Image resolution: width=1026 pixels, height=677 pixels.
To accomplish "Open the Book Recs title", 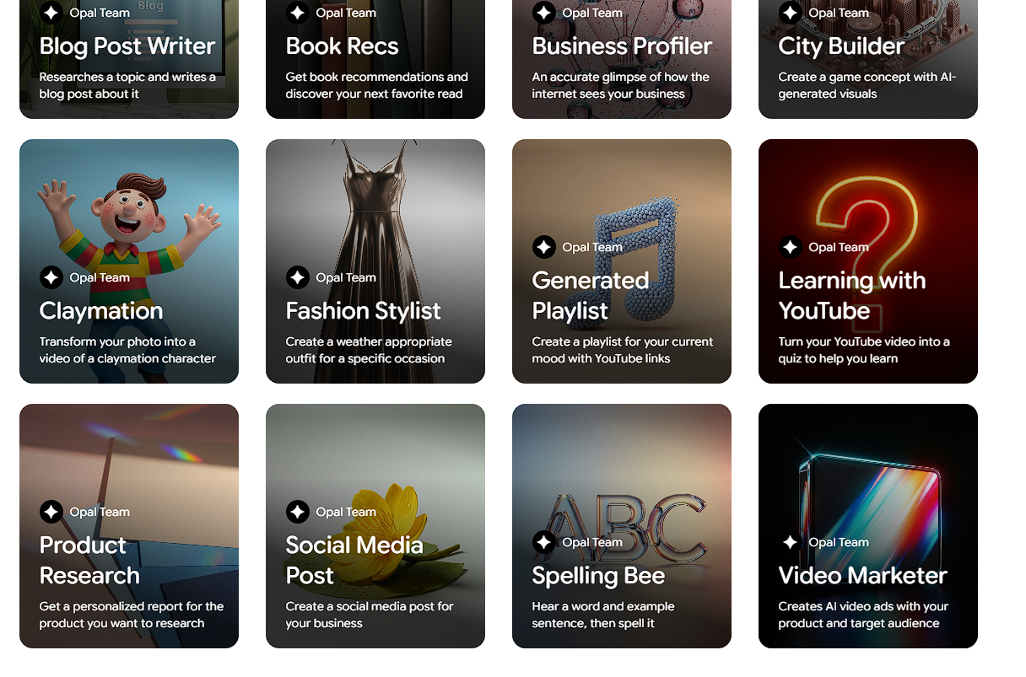I will [x=343, y=46].
